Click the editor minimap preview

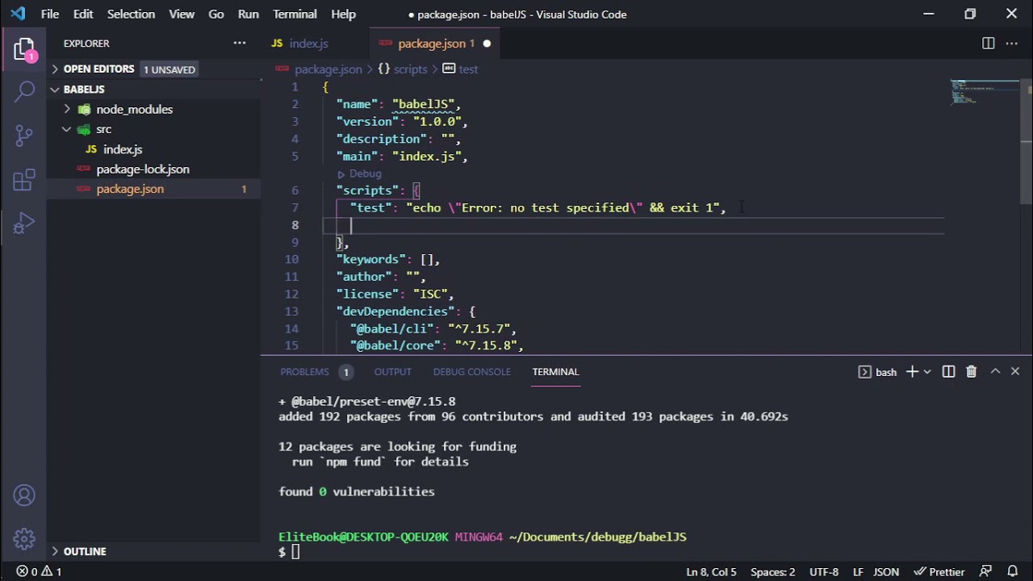985,93
